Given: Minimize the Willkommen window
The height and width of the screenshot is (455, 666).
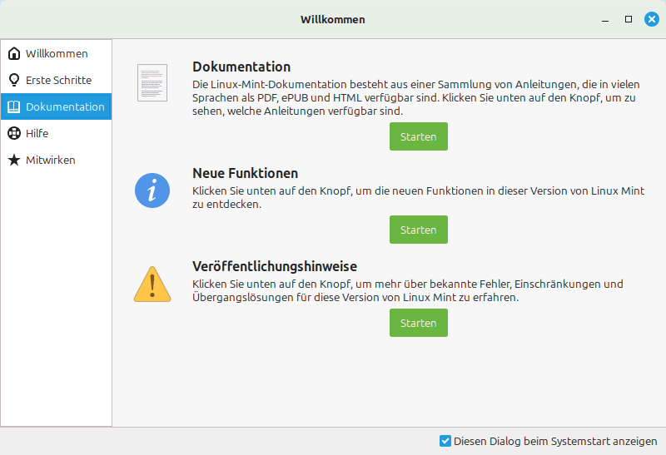Looking at the screenshot, I should click(605, 19).
